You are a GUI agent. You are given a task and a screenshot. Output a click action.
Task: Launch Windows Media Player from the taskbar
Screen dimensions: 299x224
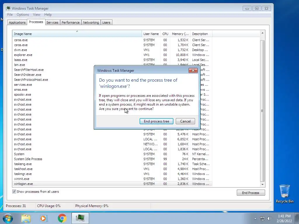pyautogui.click(x=44, y=218)
